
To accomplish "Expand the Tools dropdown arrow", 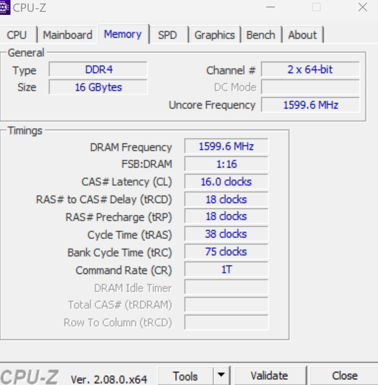I will [221, 375].
